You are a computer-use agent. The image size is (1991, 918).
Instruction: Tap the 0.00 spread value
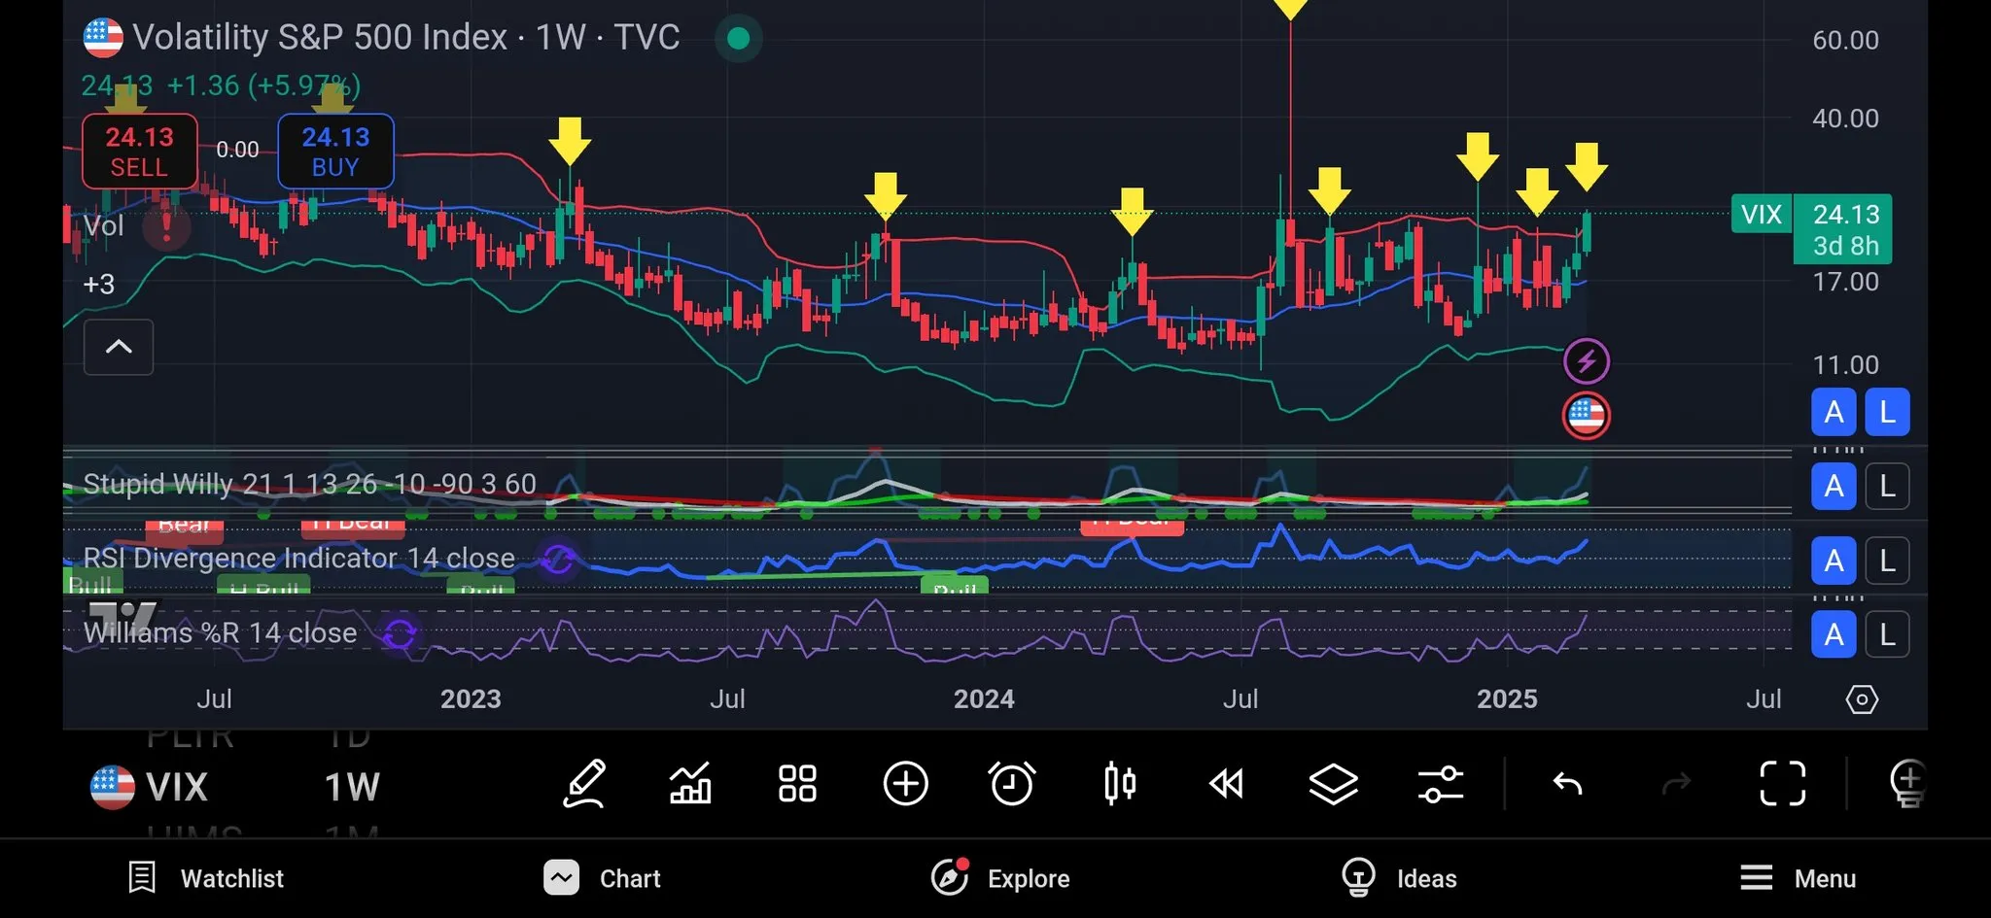pyautogui.click(x=237, y=150)
